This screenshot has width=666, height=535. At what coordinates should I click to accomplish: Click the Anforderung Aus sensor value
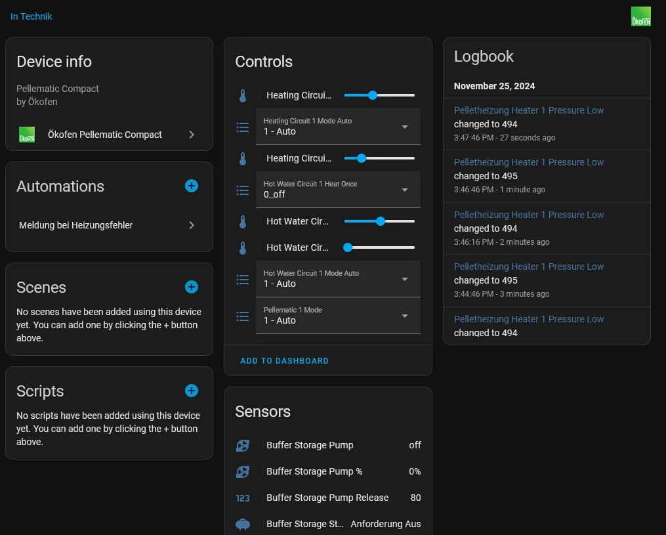386,524
